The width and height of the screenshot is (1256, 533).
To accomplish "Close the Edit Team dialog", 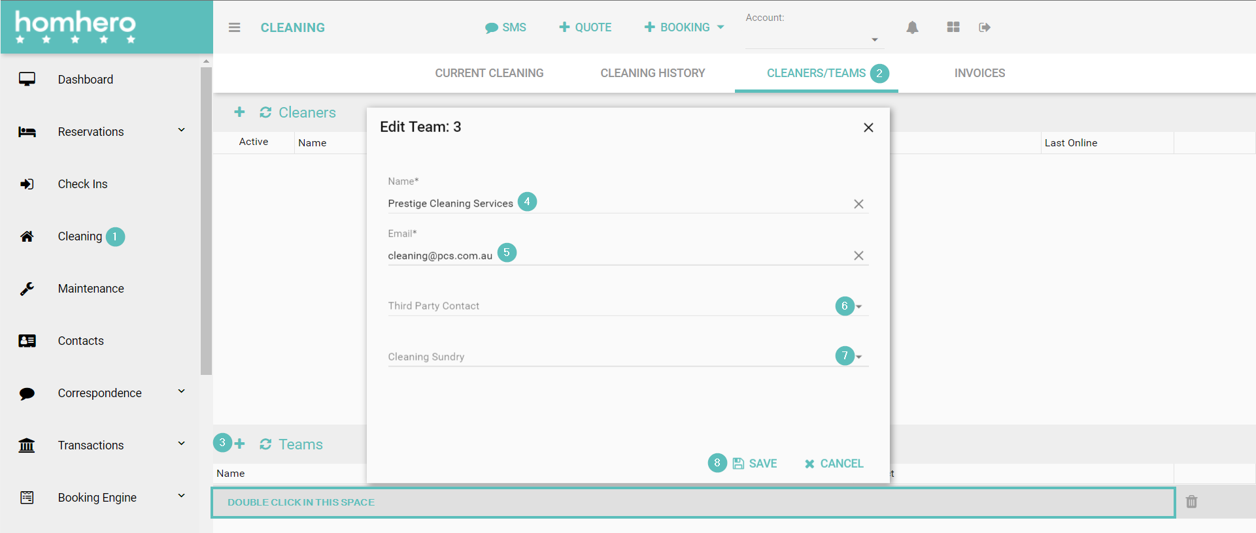I will (x=868, y=127).
